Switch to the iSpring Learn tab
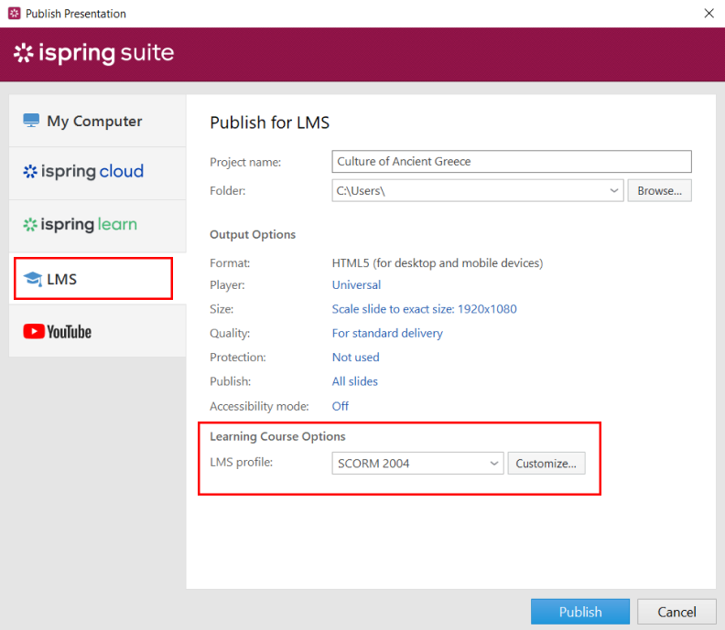The image size is (725, 630). pyautogui.click(x=98, y=227)
